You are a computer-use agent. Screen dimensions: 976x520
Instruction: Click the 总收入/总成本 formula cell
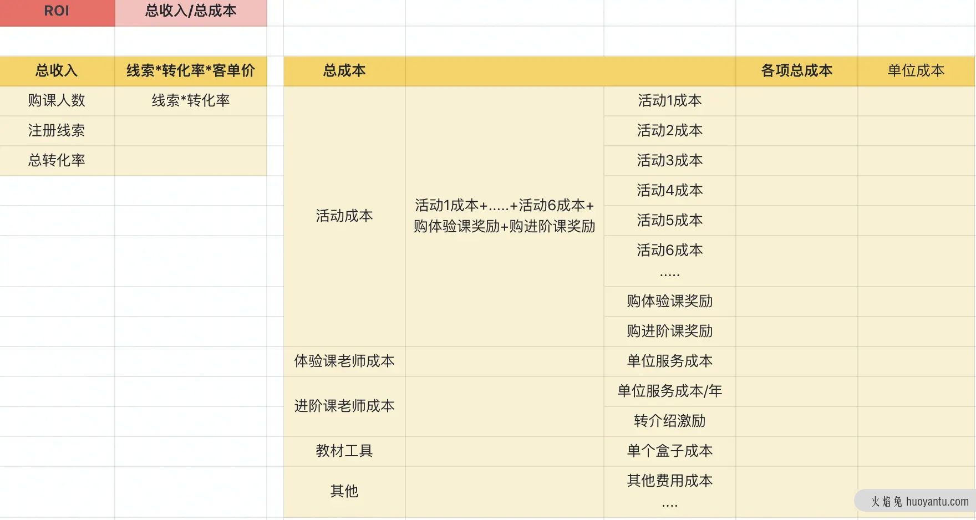(x=191, y=12)
